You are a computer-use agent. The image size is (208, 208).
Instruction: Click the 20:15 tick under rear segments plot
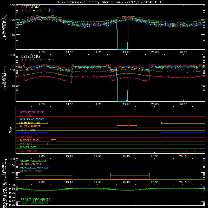tap(183, 104)
